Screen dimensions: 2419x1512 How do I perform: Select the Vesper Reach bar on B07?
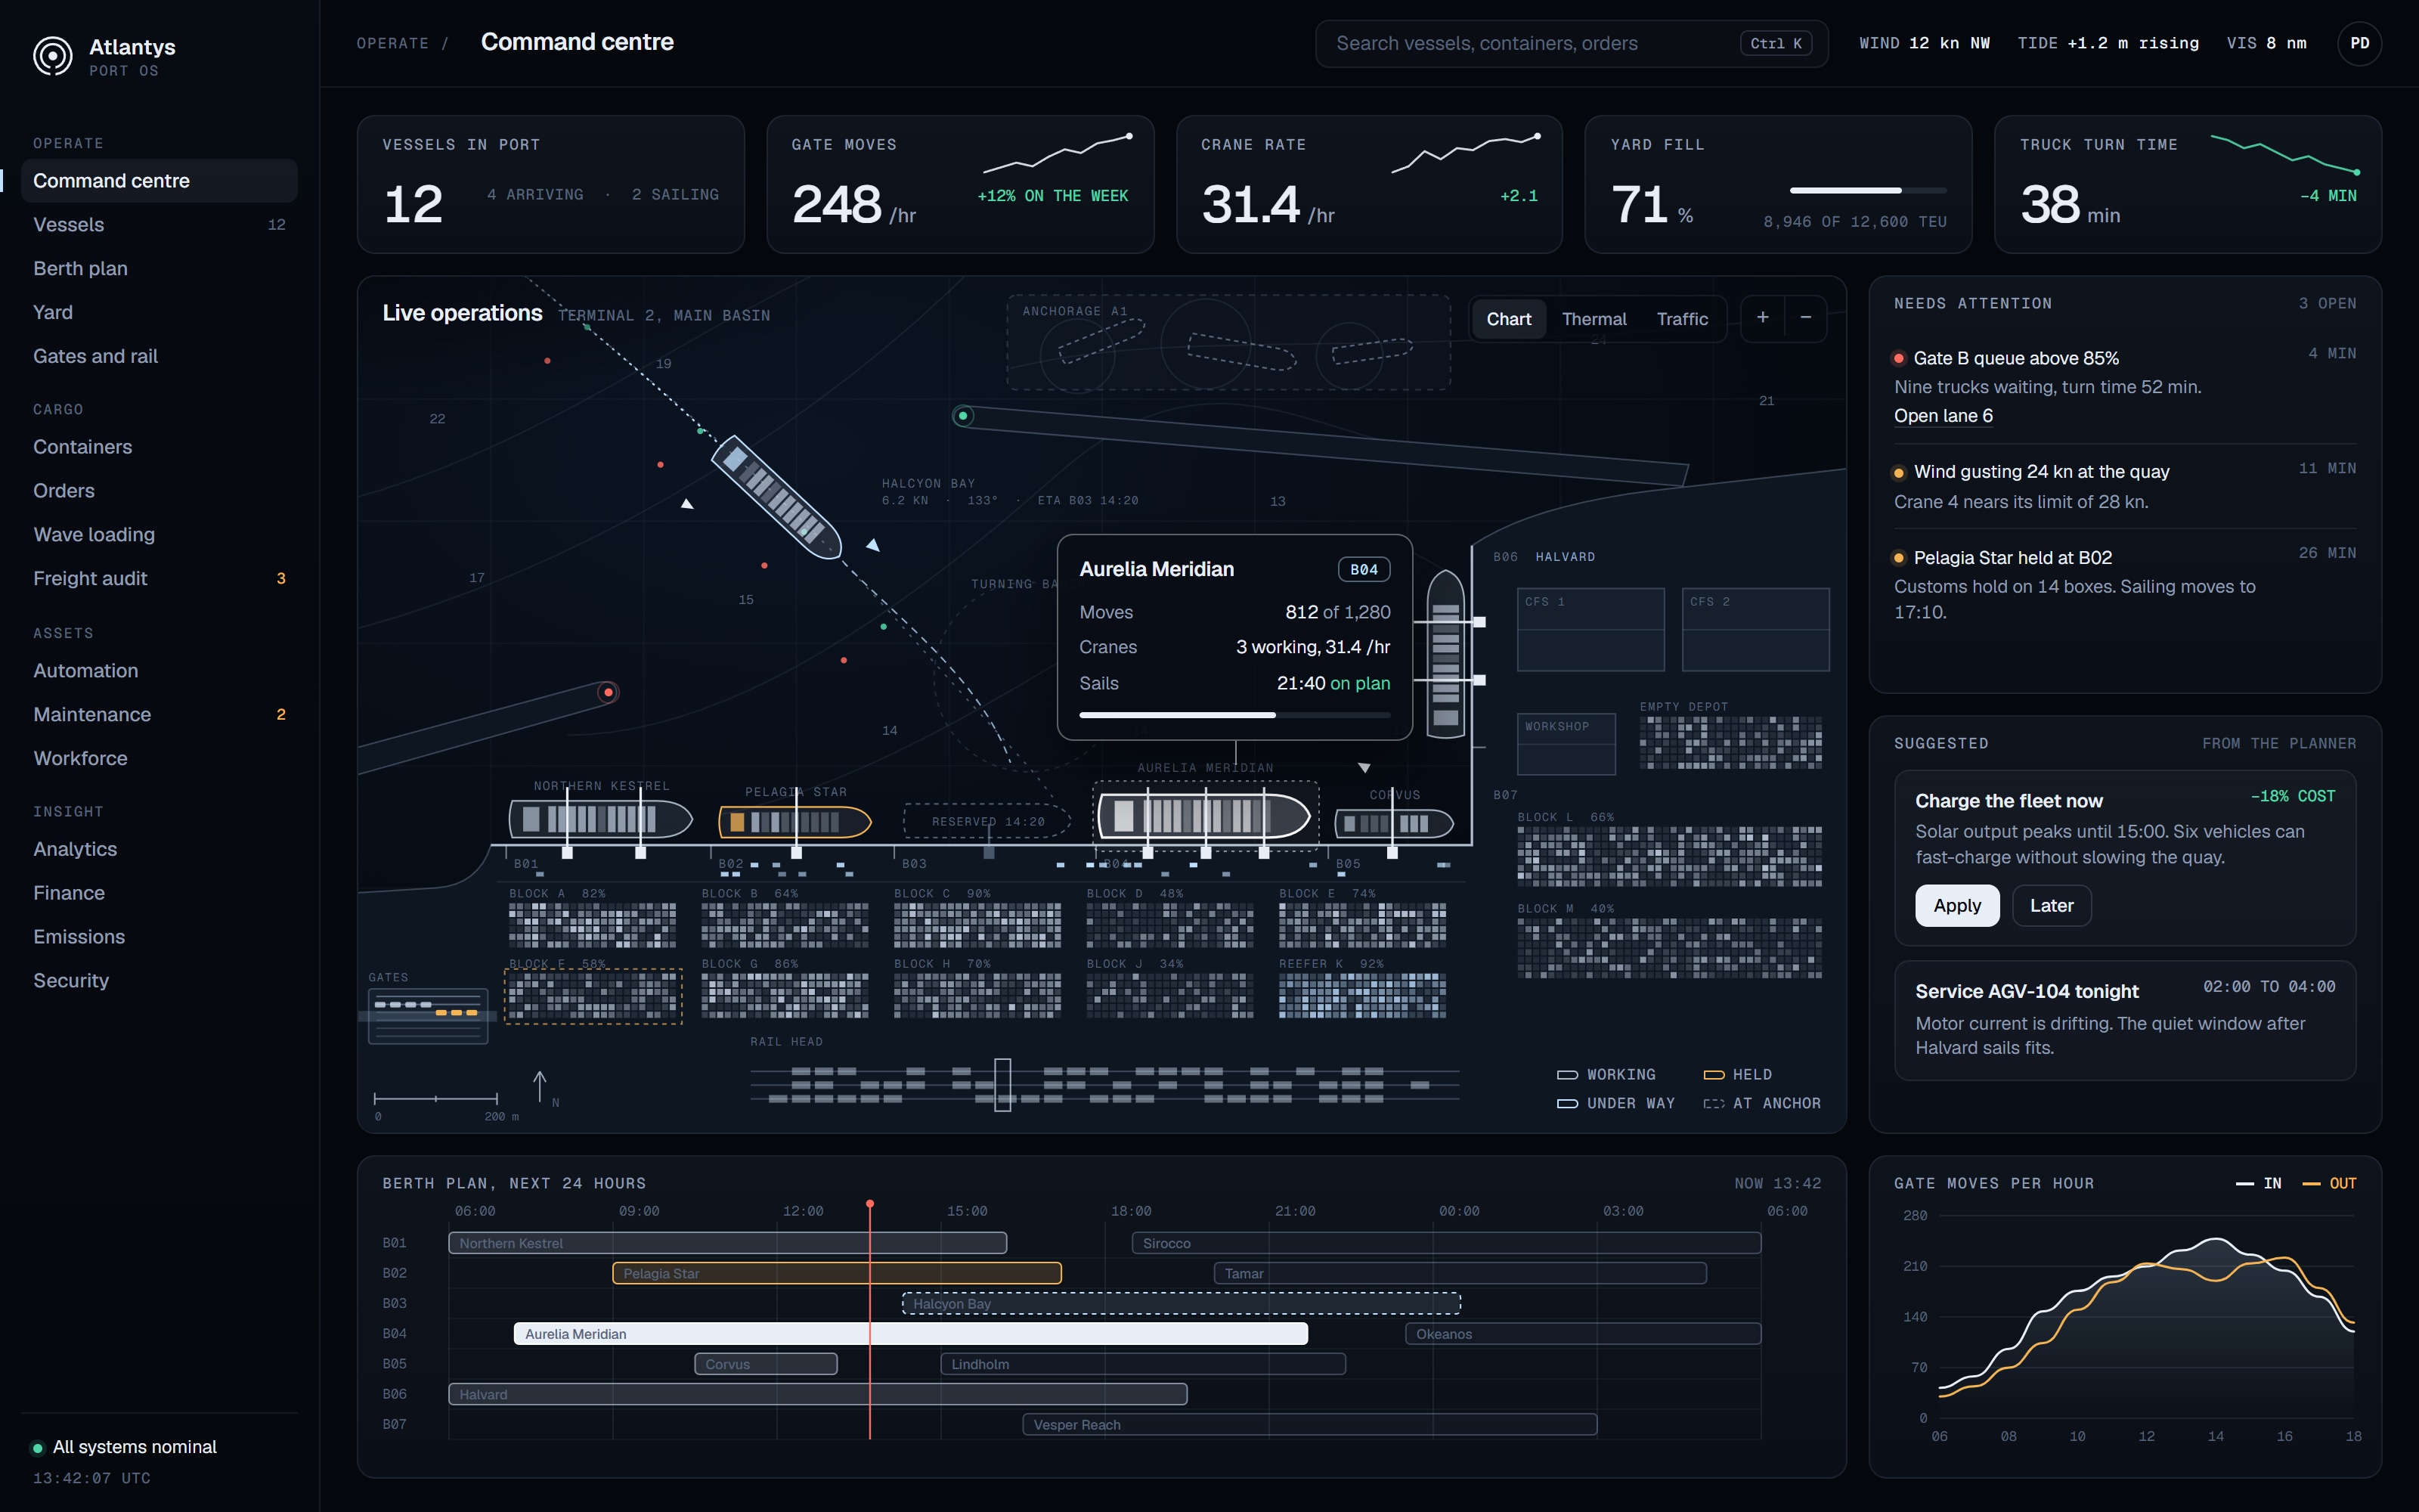(1309, 1425)
